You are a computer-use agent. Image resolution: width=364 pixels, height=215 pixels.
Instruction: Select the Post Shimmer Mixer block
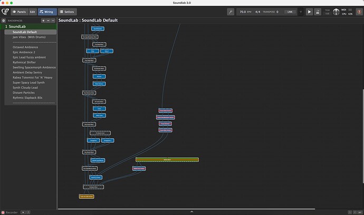tap(89, 93)
